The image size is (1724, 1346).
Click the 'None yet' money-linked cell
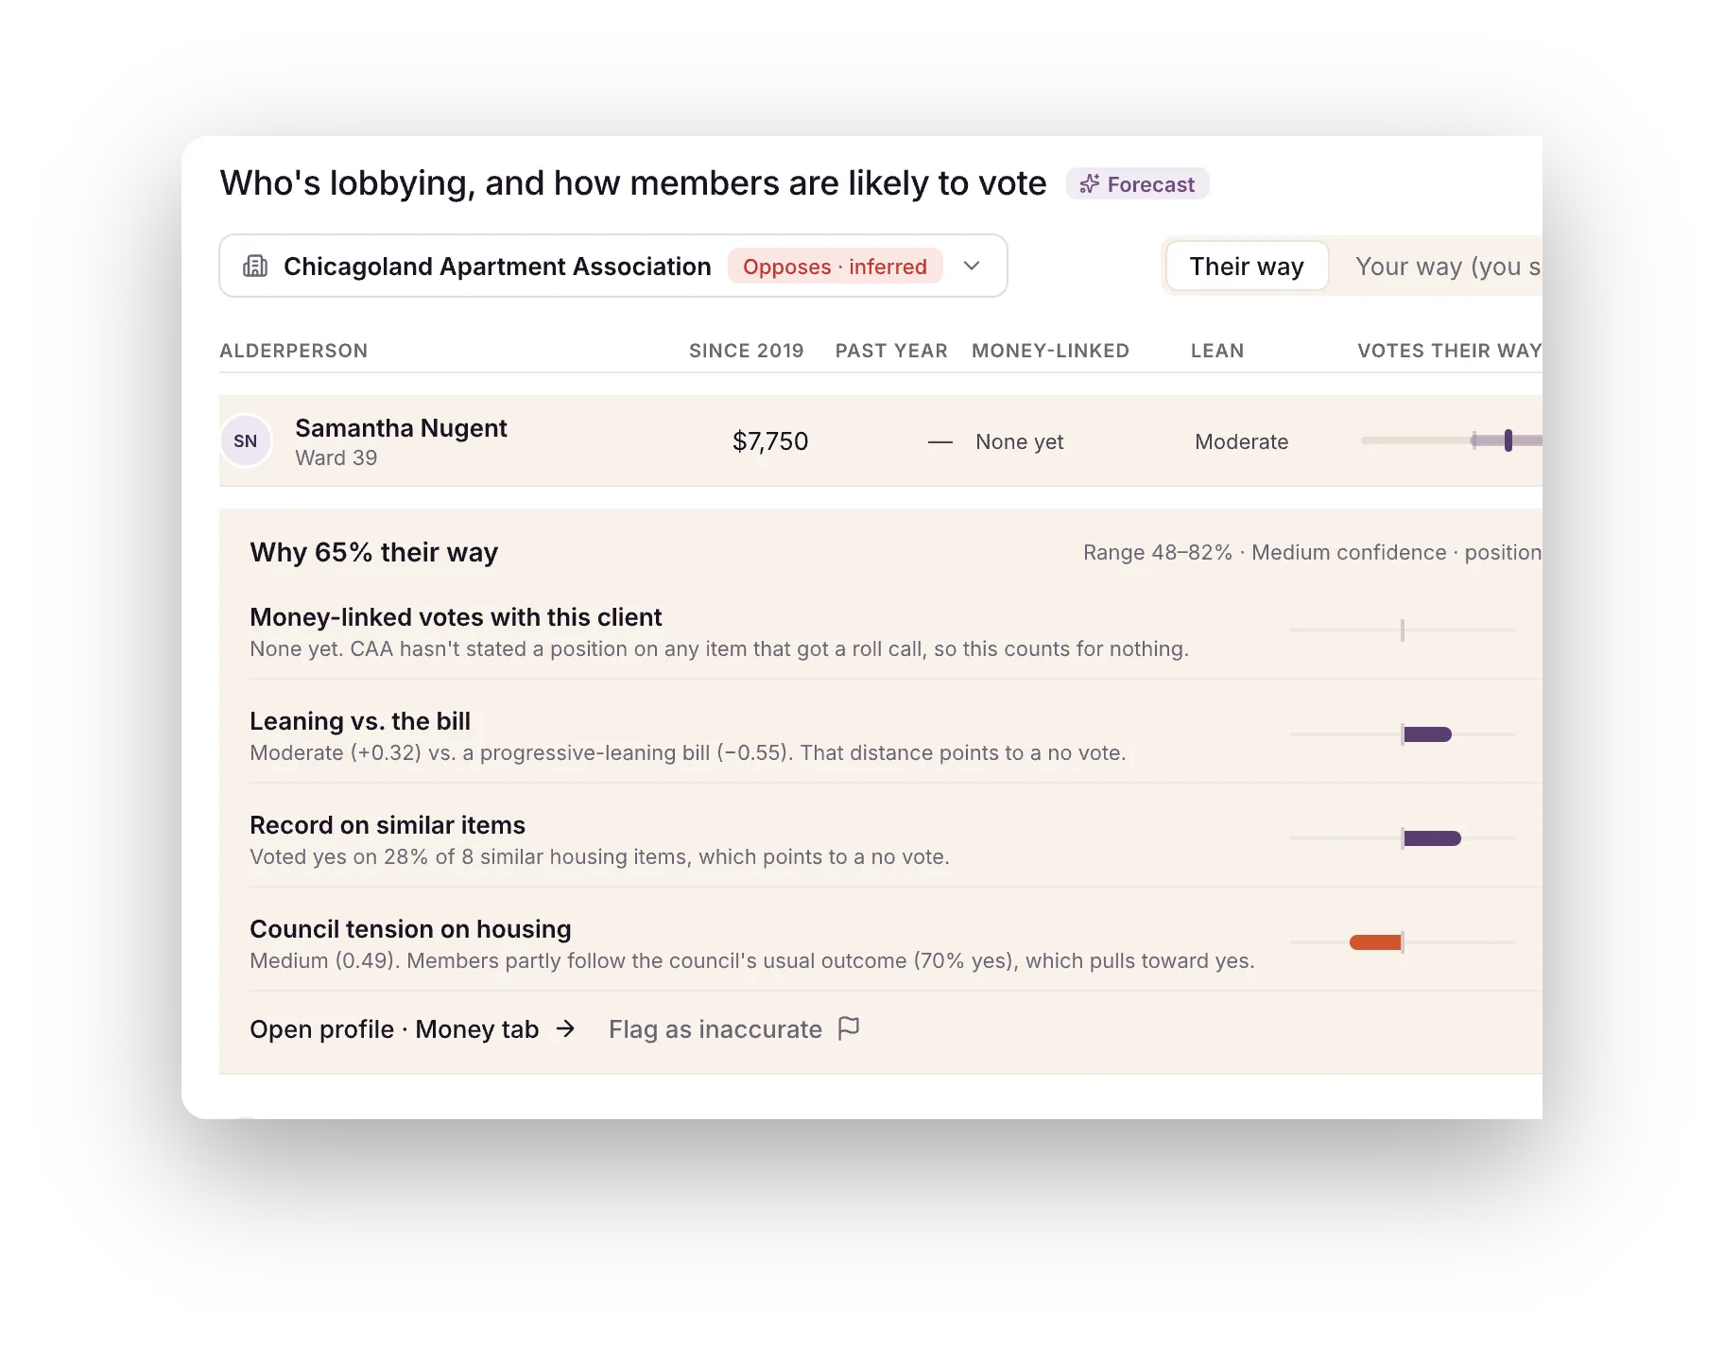pyautogui.click(x=1019, y=441)
